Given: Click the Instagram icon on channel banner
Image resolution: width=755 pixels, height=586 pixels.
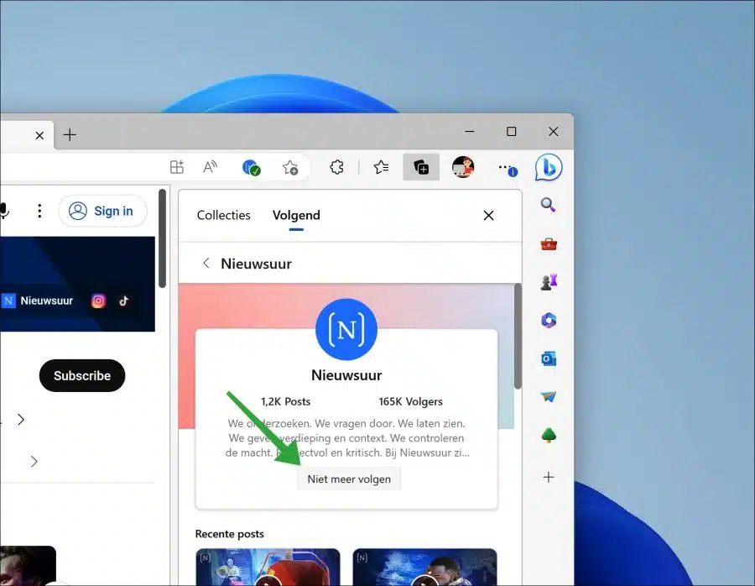Looking at the screenshot, I should [98, 301].
